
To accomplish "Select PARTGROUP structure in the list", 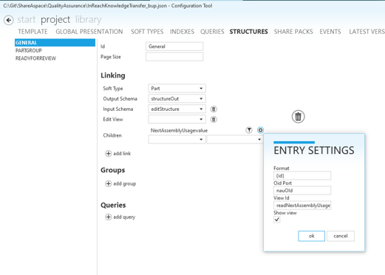I will pyautogui.click(x=29, y=50).
